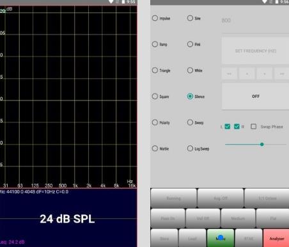This screenshot has height=247, width=289.
Task: Select the Pink noise radio button
Action: [x=190, y=44]
